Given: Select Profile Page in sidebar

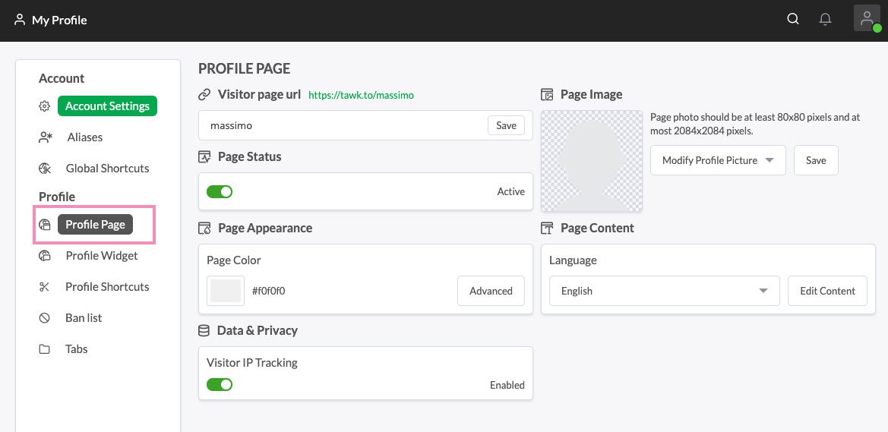Looking at the screenshot, I should (95, 225).
